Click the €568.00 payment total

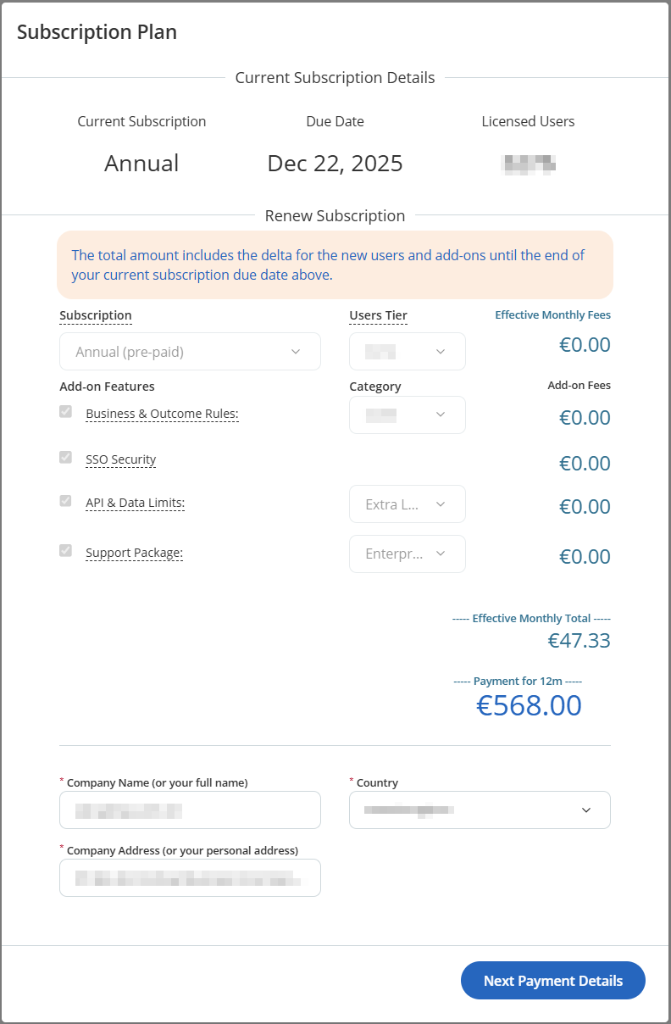[529, 705]
